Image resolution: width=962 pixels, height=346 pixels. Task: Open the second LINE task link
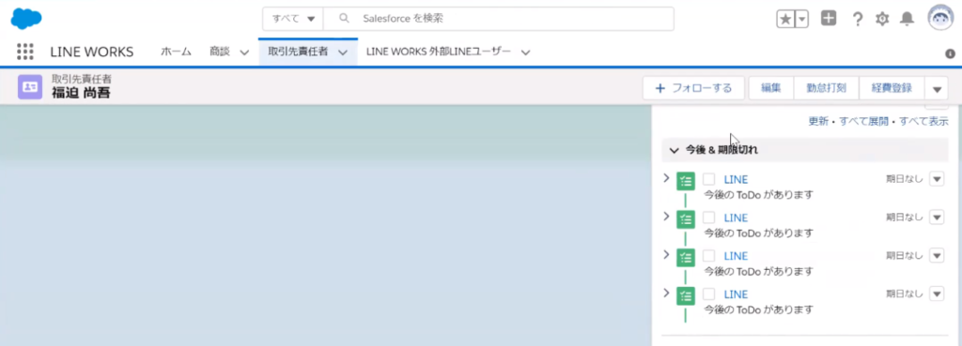pos(736,218)
